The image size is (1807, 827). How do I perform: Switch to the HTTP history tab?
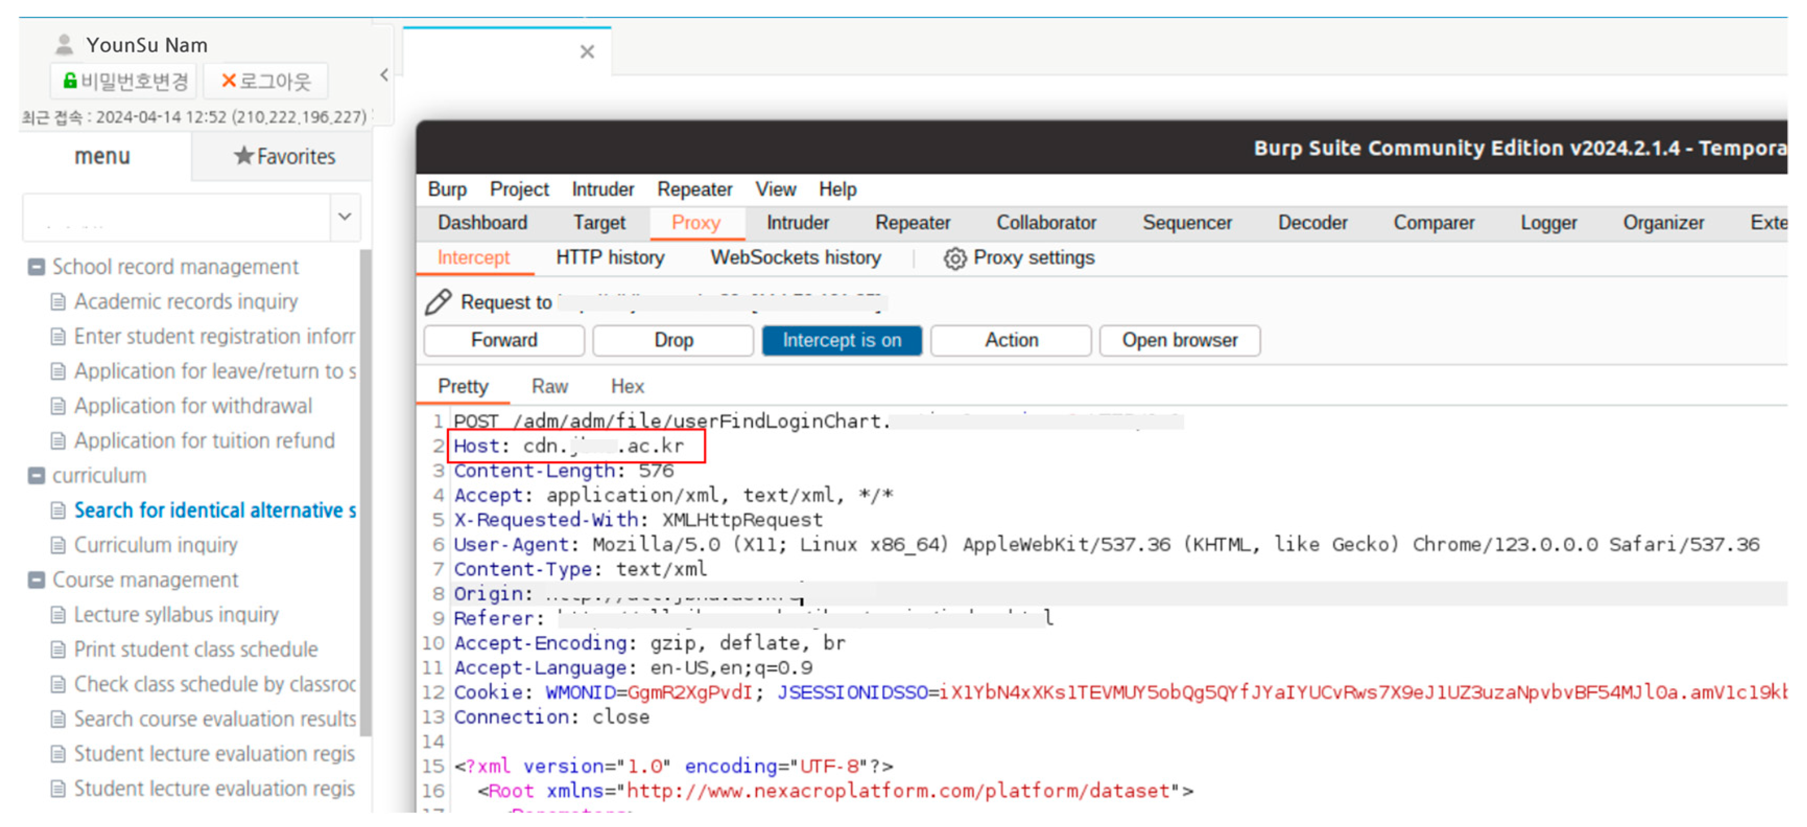coord(610,258)
